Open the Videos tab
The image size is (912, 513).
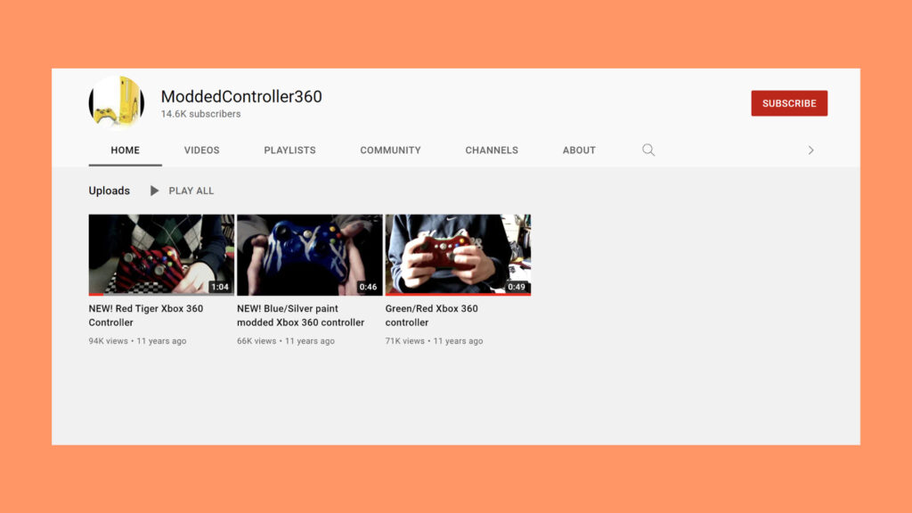[202, 150]
